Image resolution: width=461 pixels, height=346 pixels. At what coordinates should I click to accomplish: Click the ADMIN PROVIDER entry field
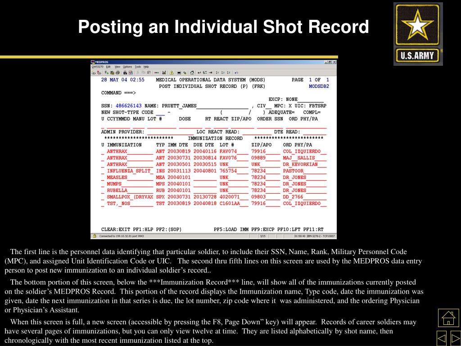[170, 132]
